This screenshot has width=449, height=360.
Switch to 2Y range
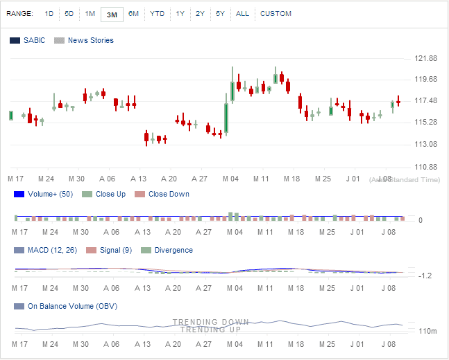coord(200,14)
